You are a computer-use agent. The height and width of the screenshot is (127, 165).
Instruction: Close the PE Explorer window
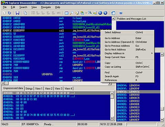point(162,3)
